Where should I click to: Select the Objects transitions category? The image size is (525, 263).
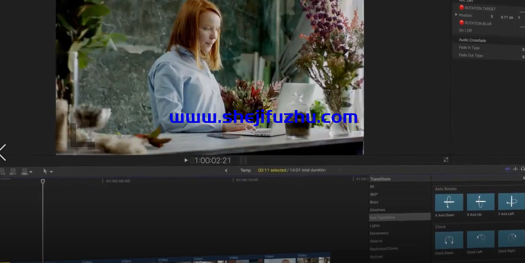pos(376,241)
